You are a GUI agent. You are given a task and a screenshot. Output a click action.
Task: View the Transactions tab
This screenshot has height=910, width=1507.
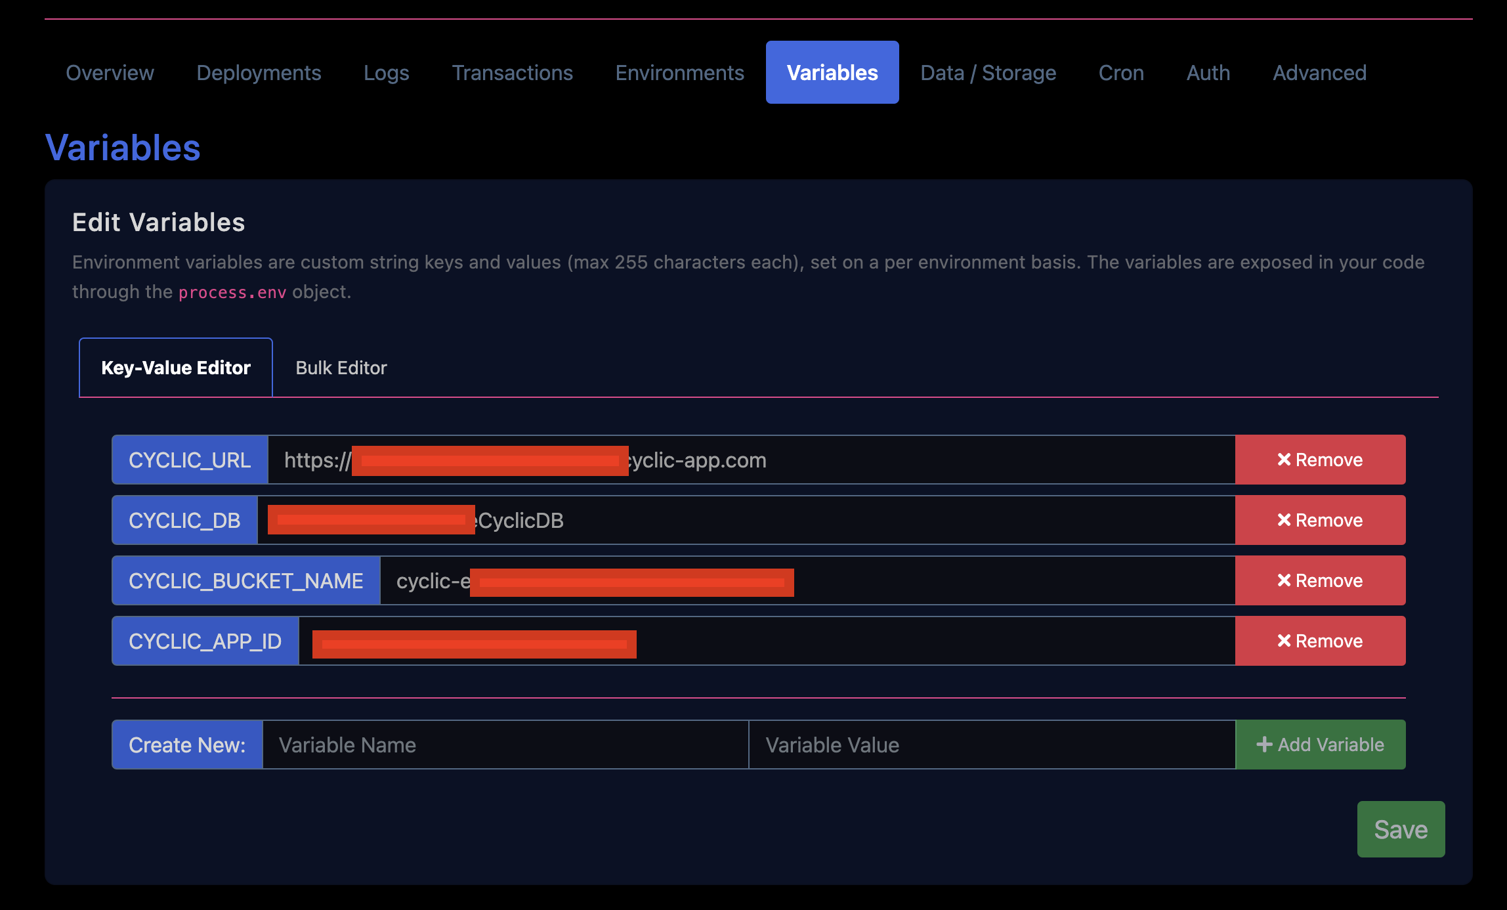512,72
